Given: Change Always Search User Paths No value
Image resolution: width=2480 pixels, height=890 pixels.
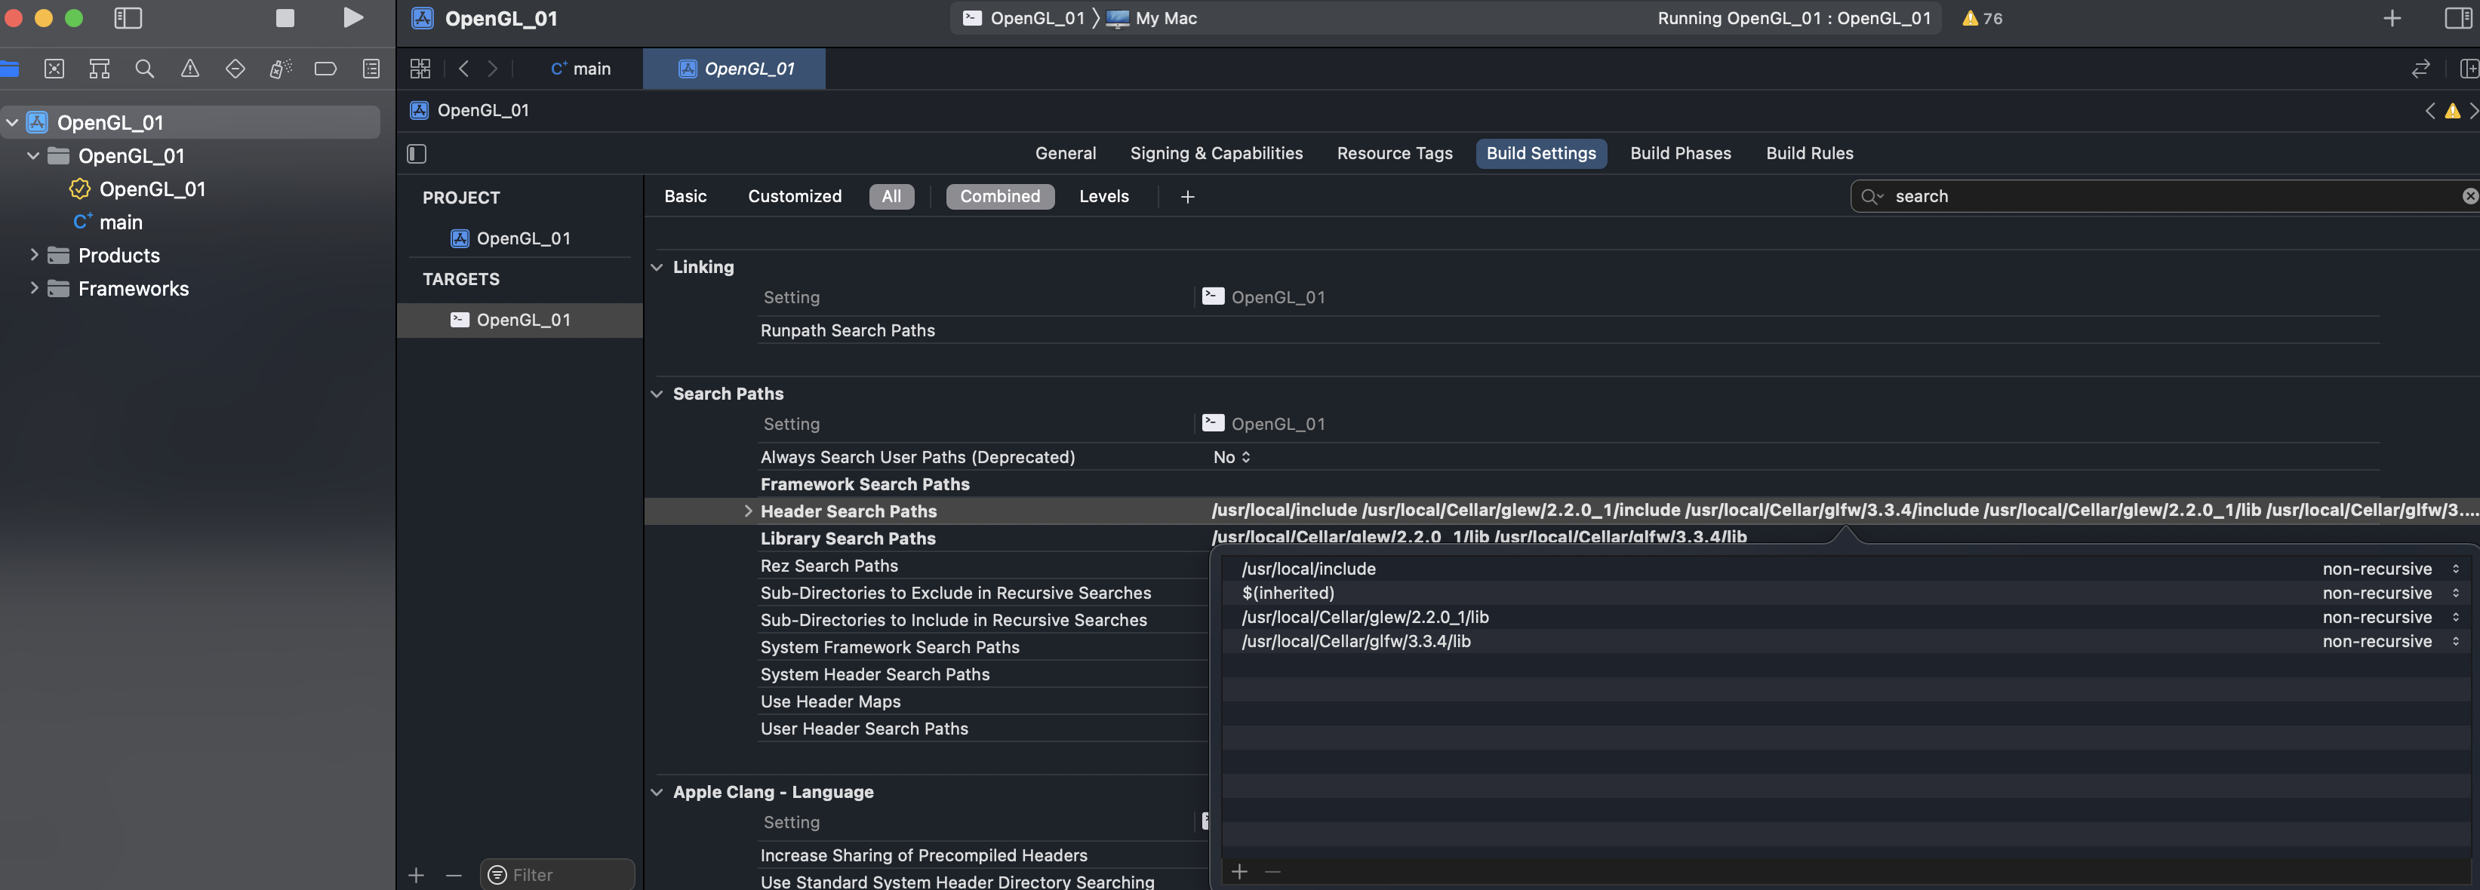Looking at the screenshot, I should (x=1232, y=457).
